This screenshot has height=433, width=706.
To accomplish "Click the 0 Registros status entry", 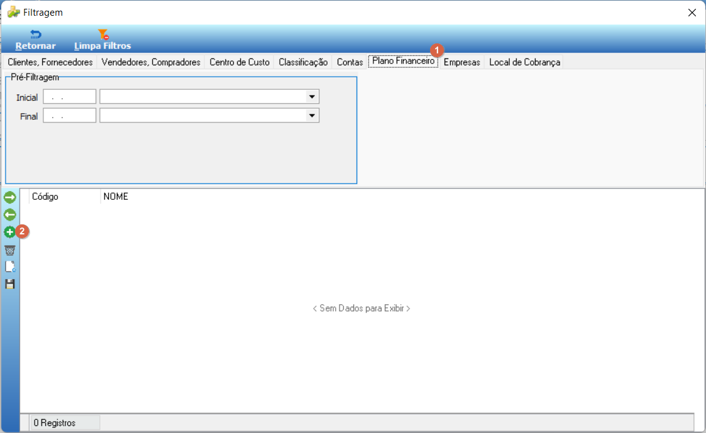I will [65, 423].
